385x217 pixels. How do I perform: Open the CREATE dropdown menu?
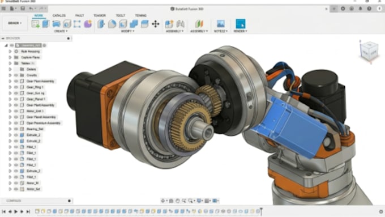(x=61, y=31)
